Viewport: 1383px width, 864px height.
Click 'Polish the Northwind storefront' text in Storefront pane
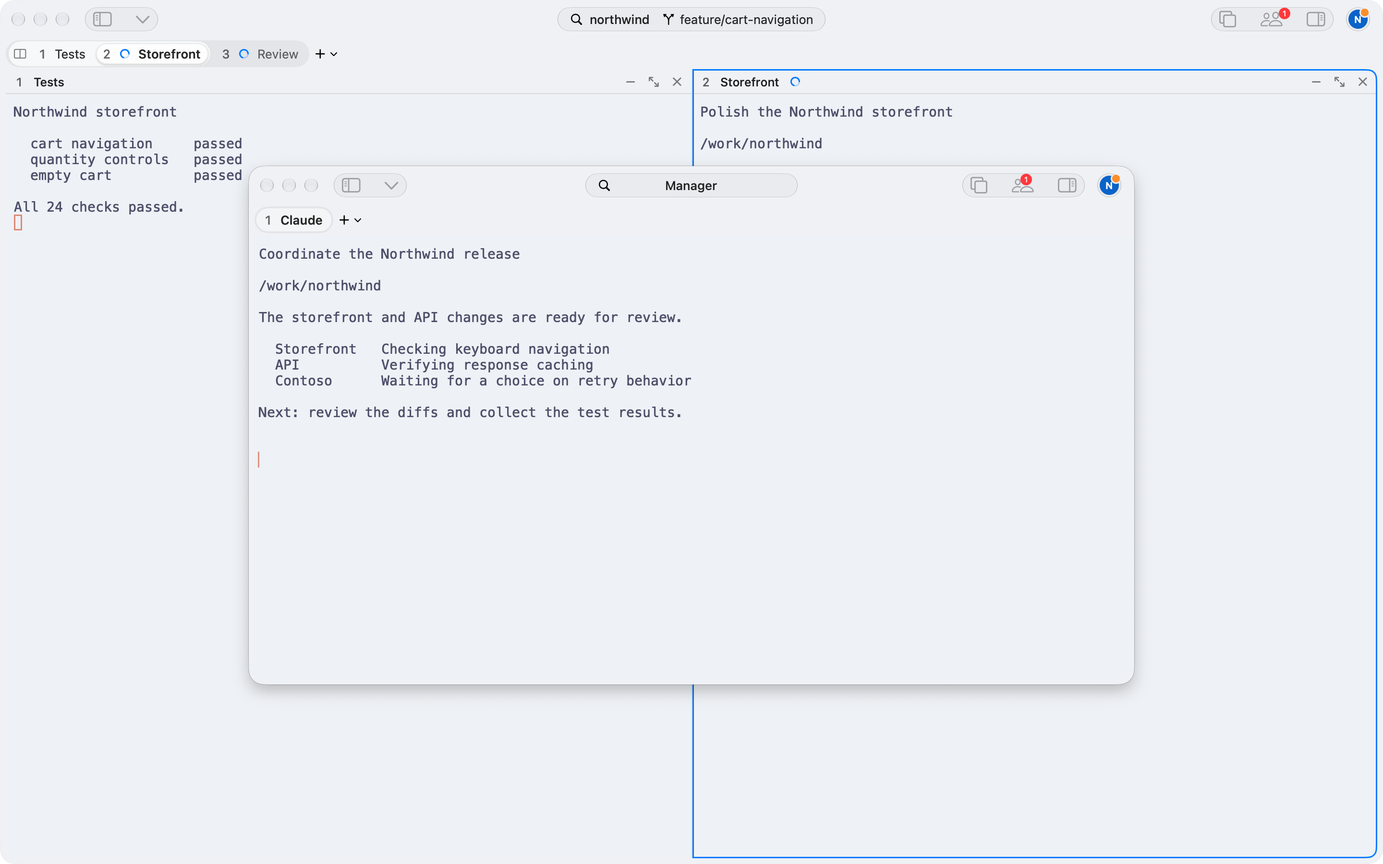[x=826, y=112]
